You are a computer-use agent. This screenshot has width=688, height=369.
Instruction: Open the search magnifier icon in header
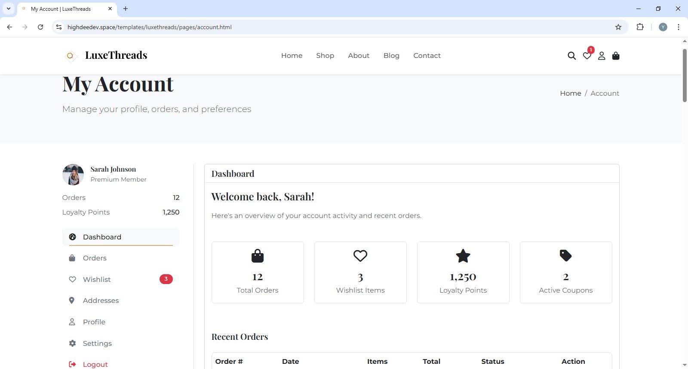click(571, 56)
